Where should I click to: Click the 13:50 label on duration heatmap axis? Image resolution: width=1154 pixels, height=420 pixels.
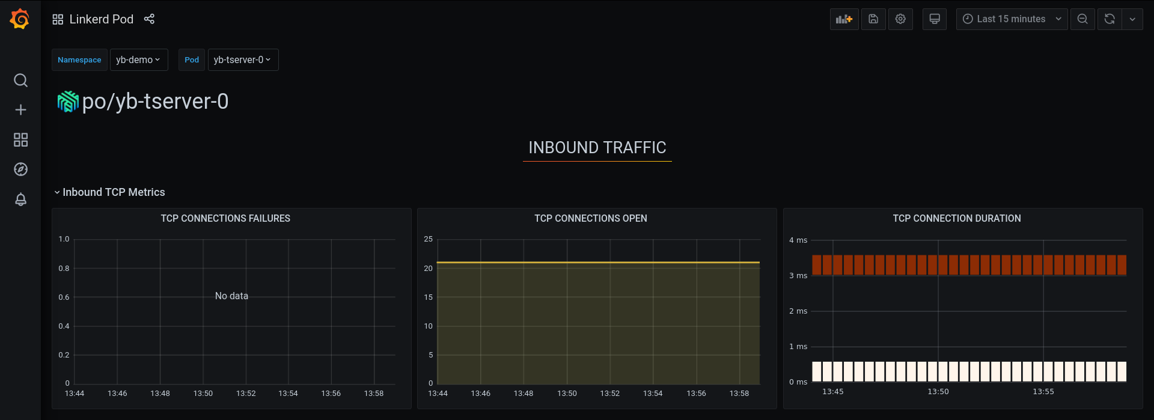pyautogui.click(x=938, y=392)
